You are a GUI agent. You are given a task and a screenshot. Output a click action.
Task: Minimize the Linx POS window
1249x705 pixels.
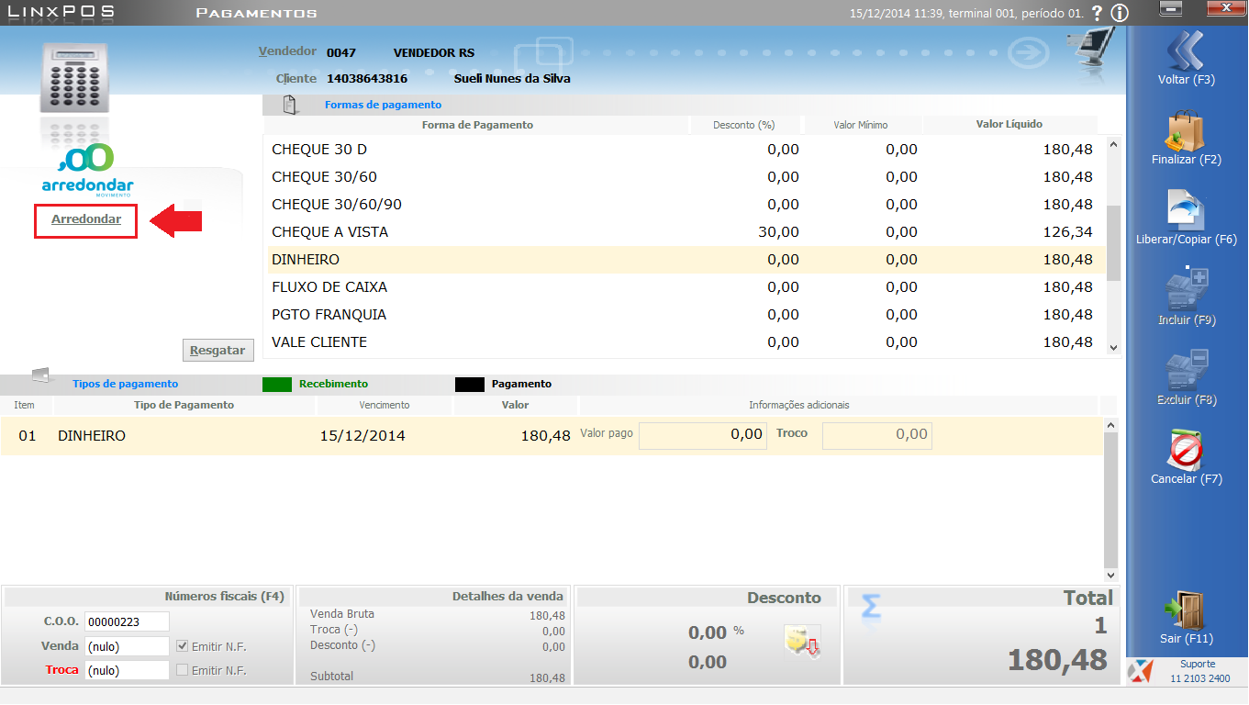[1169, 8]
